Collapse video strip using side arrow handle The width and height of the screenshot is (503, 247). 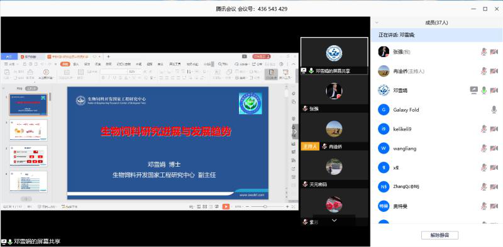pos(295,132)
